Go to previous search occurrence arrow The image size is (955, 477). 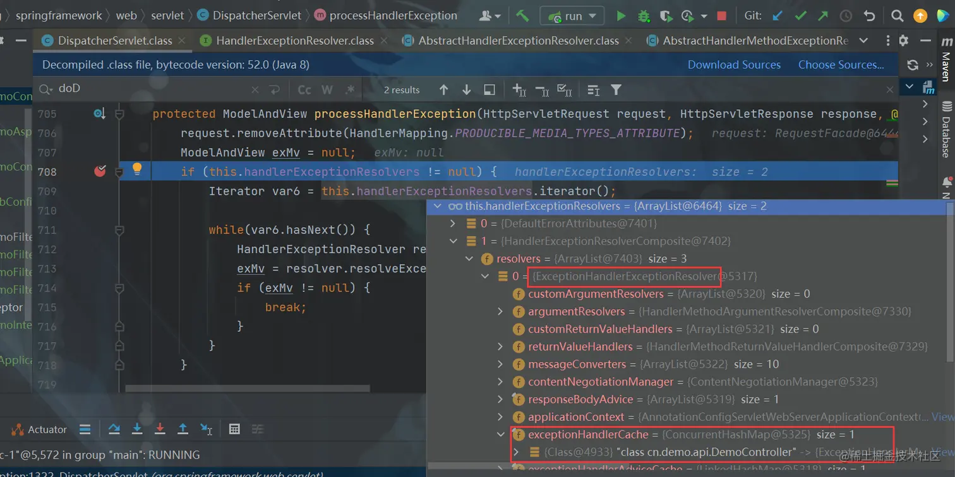[x=443, y=90]
